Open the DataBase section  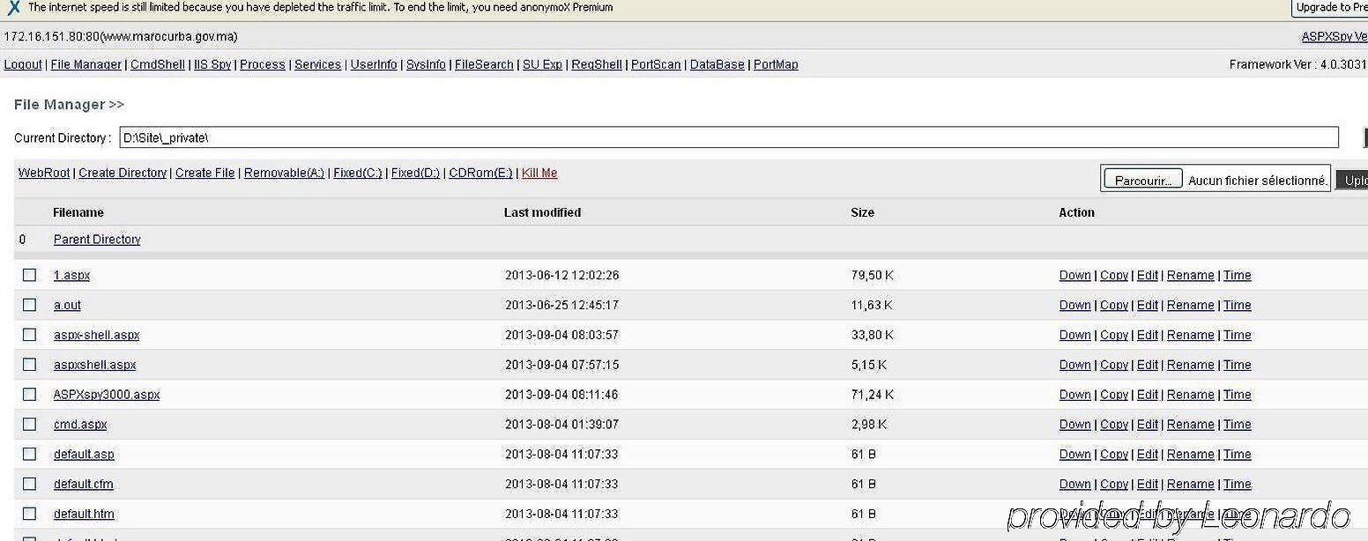tap(717, 64)
